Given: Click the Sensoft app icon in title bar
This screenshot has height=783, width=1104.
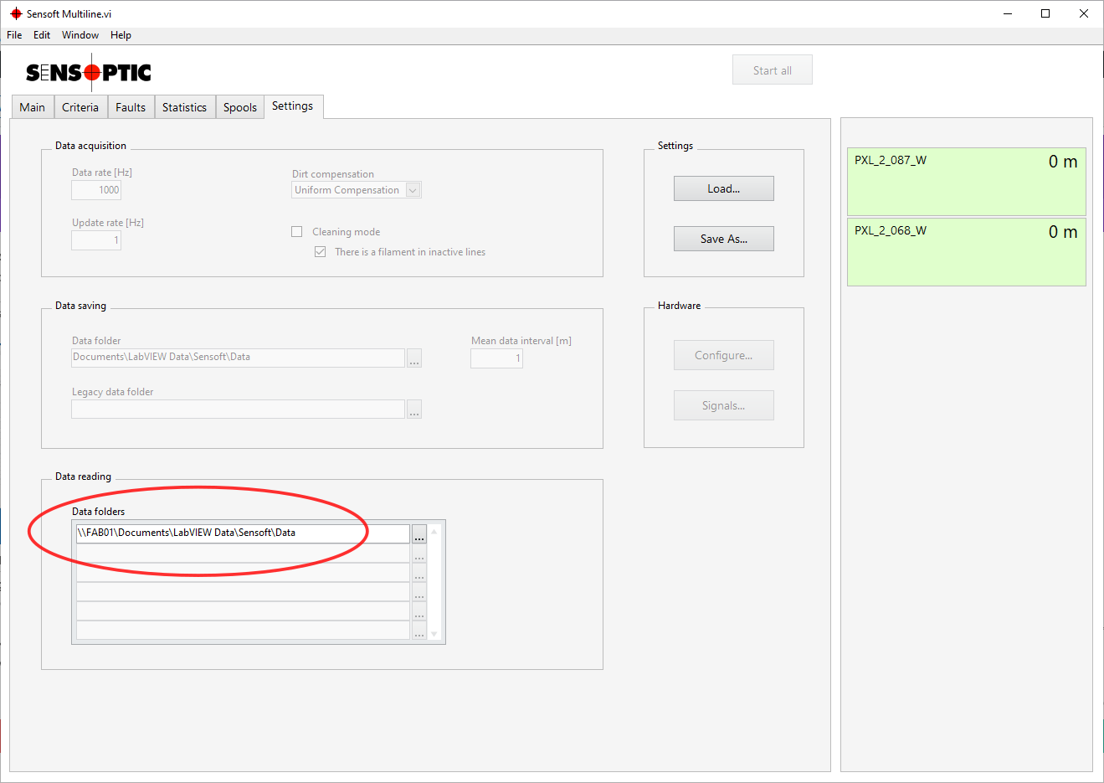Looking at the screenshot, I should click(x=15, y=14).
